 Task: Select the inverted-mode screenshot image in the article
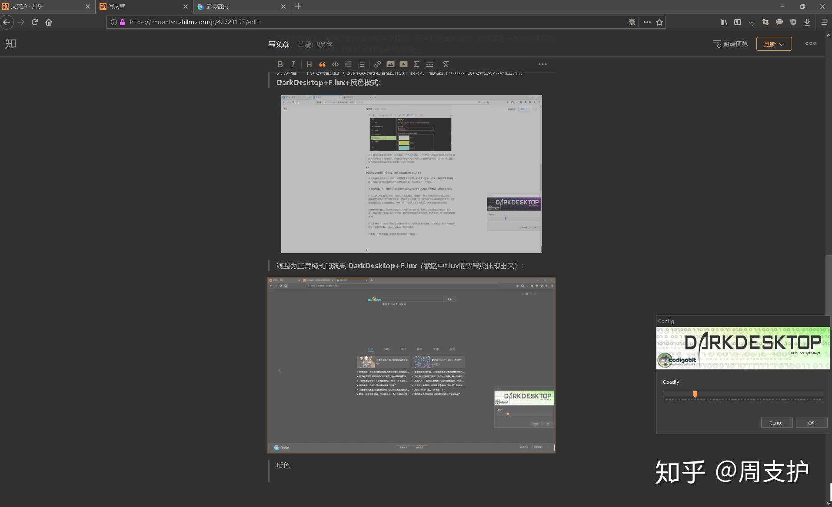(411, 174)
